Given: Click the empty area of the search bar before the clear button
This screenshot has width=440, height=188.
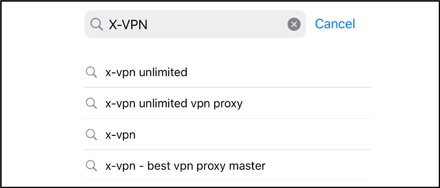Looking at the screenshot, I should [218, 24].
